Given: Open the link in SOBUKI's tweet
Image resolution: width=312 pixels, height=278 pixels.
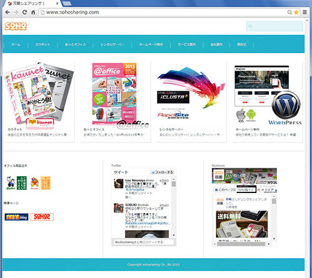Looking at the screenshot, I should [147, 223].
